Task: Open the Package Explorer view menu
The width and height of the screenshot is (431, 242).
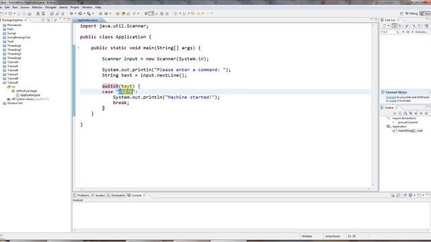Action: [x=55, y=19]
